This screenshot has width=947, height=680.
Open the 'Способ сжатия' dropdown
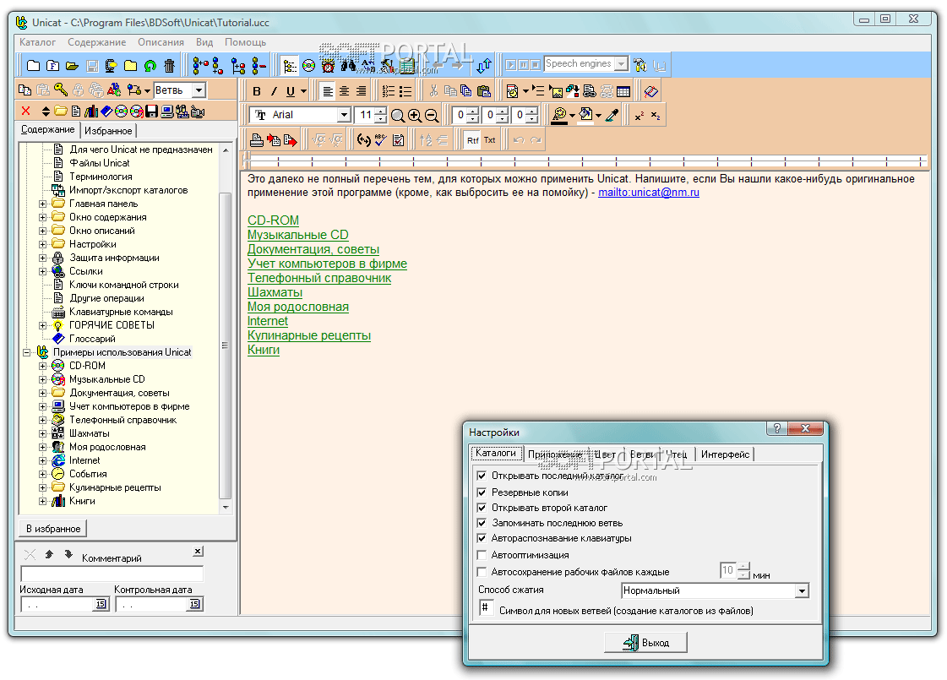(x=802, y=590)
